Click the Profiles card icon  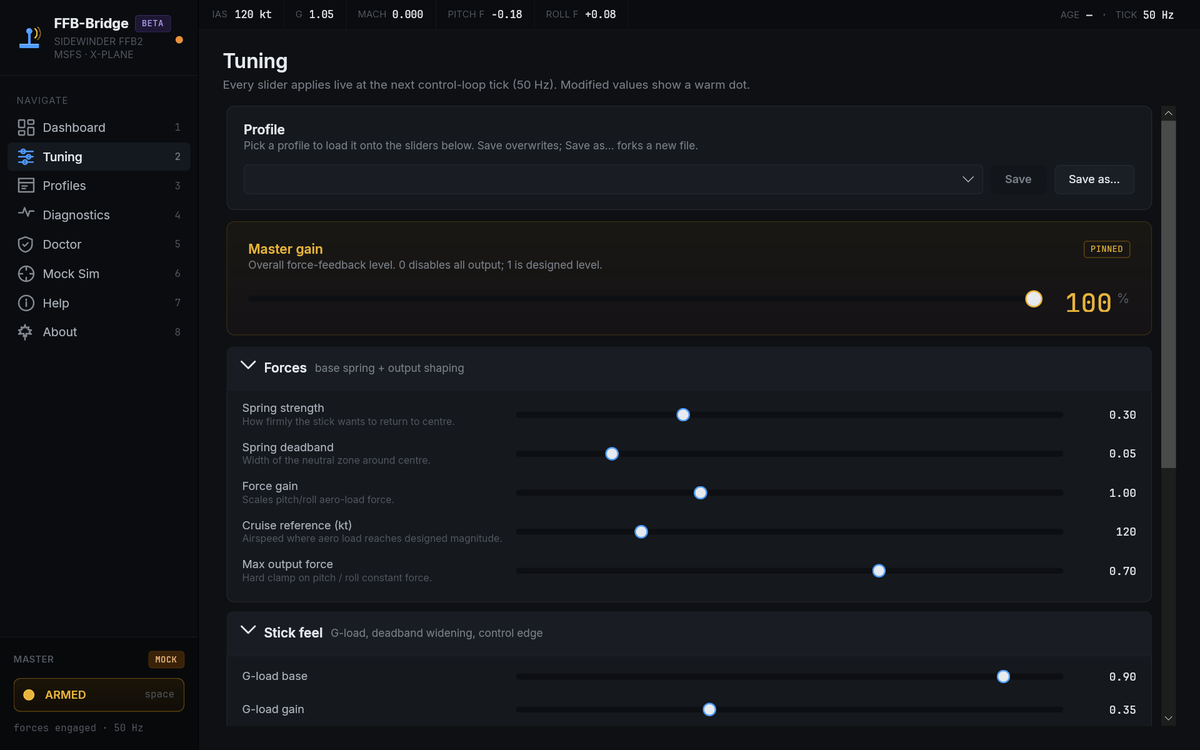pos(26,186)
